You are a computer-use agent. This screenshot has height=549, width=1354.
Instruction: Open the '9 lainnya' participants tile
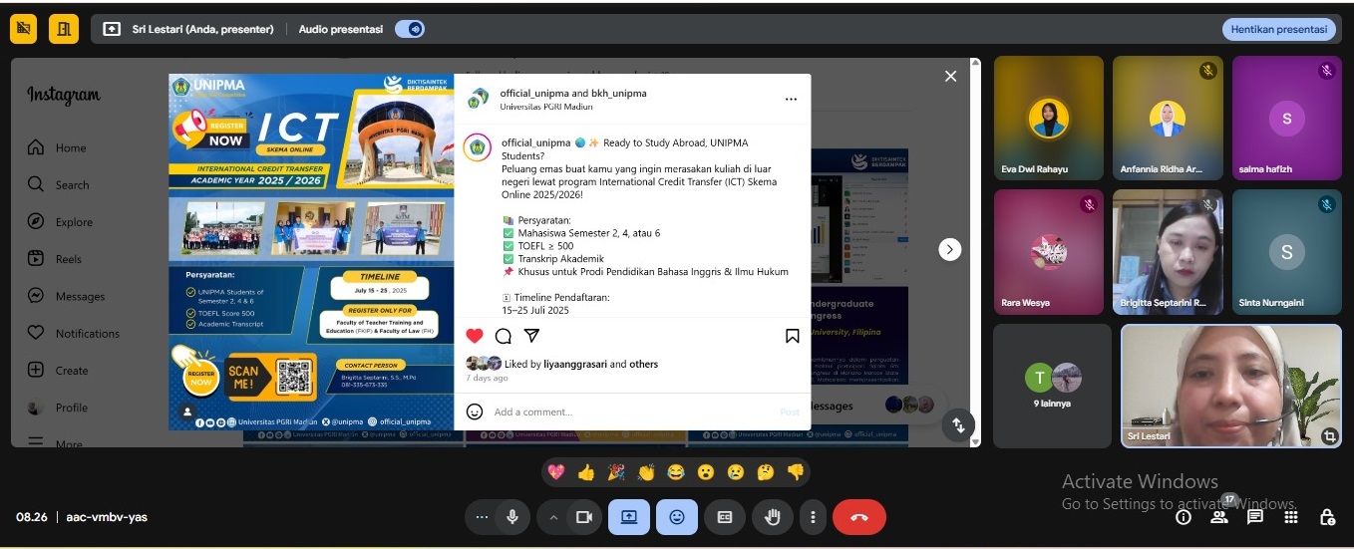1053,386
